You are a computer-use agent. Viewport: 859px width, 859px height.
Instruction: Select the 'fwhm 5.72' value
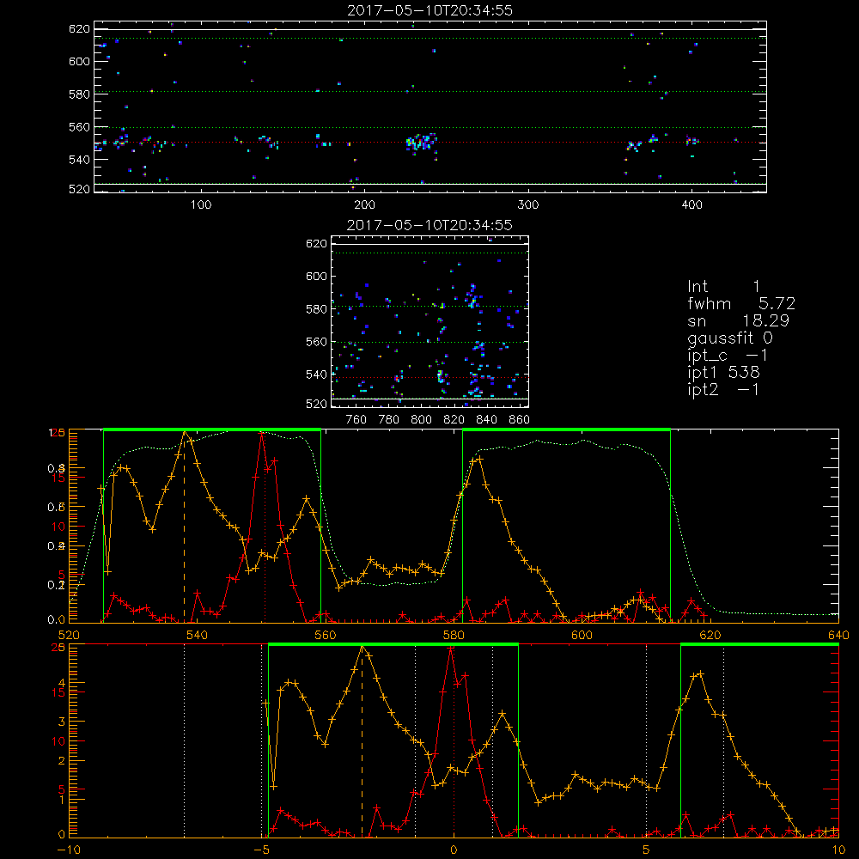(x=741, y=303)
